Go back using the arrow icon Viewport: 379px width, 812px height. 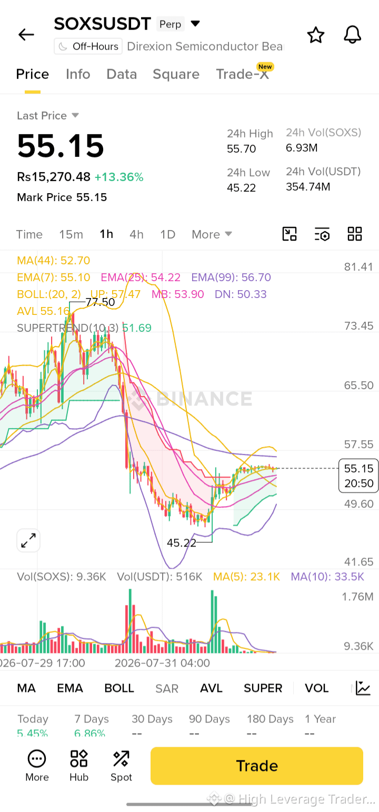click(26, 35)
